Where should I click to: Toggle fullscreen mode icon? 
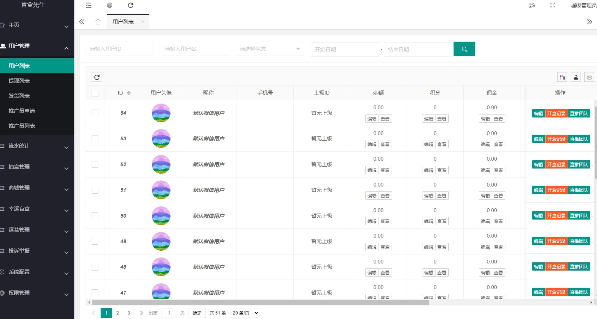click(553, 5)
